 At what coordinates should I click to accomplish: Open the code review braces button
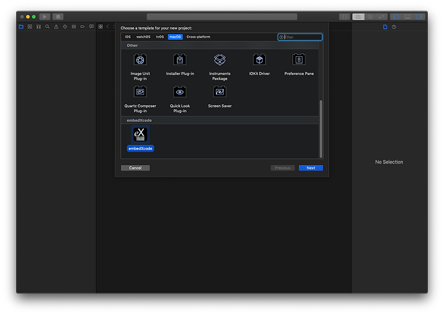coord(345,17)
